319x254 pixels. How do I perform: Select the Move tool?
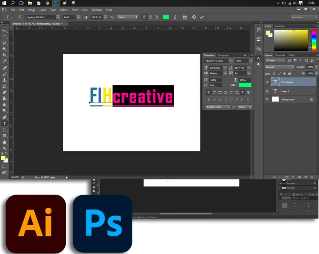pos(5,31)
